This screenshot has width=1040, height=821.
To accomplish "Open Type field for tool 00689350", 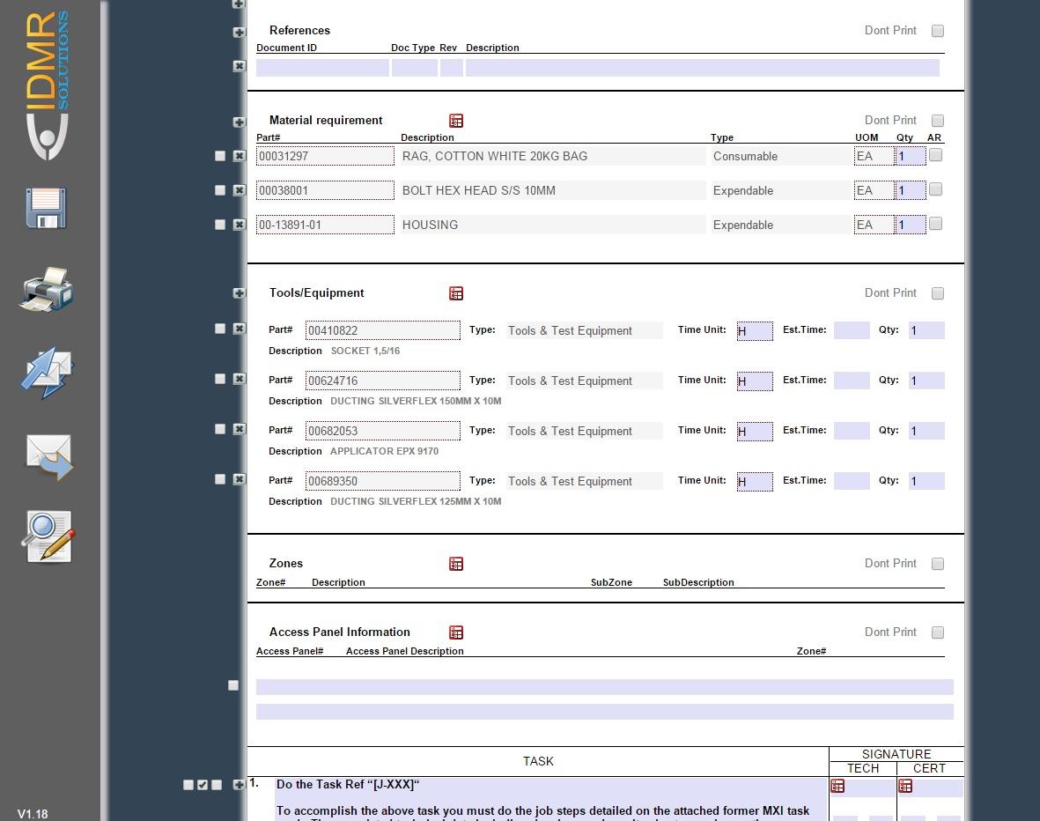I will (584, 481).
